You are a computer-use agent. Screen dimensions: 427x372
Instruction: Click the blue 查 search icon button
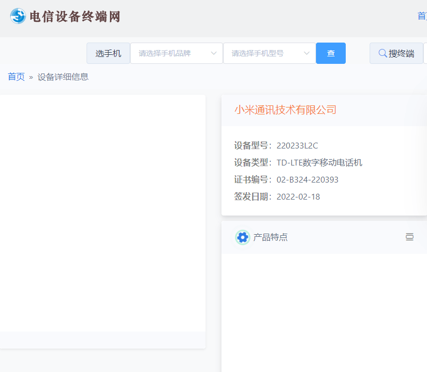tap(331, 53)
